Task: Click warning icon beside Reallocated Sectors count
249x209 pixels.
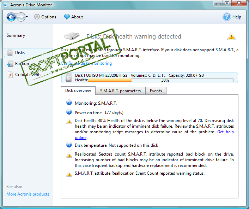Action: click(69, 155)
